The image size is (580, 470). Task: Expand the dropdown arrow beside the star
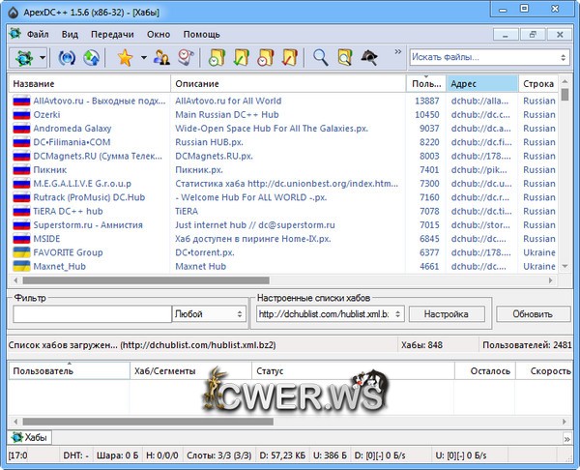(x=143, y=58)
